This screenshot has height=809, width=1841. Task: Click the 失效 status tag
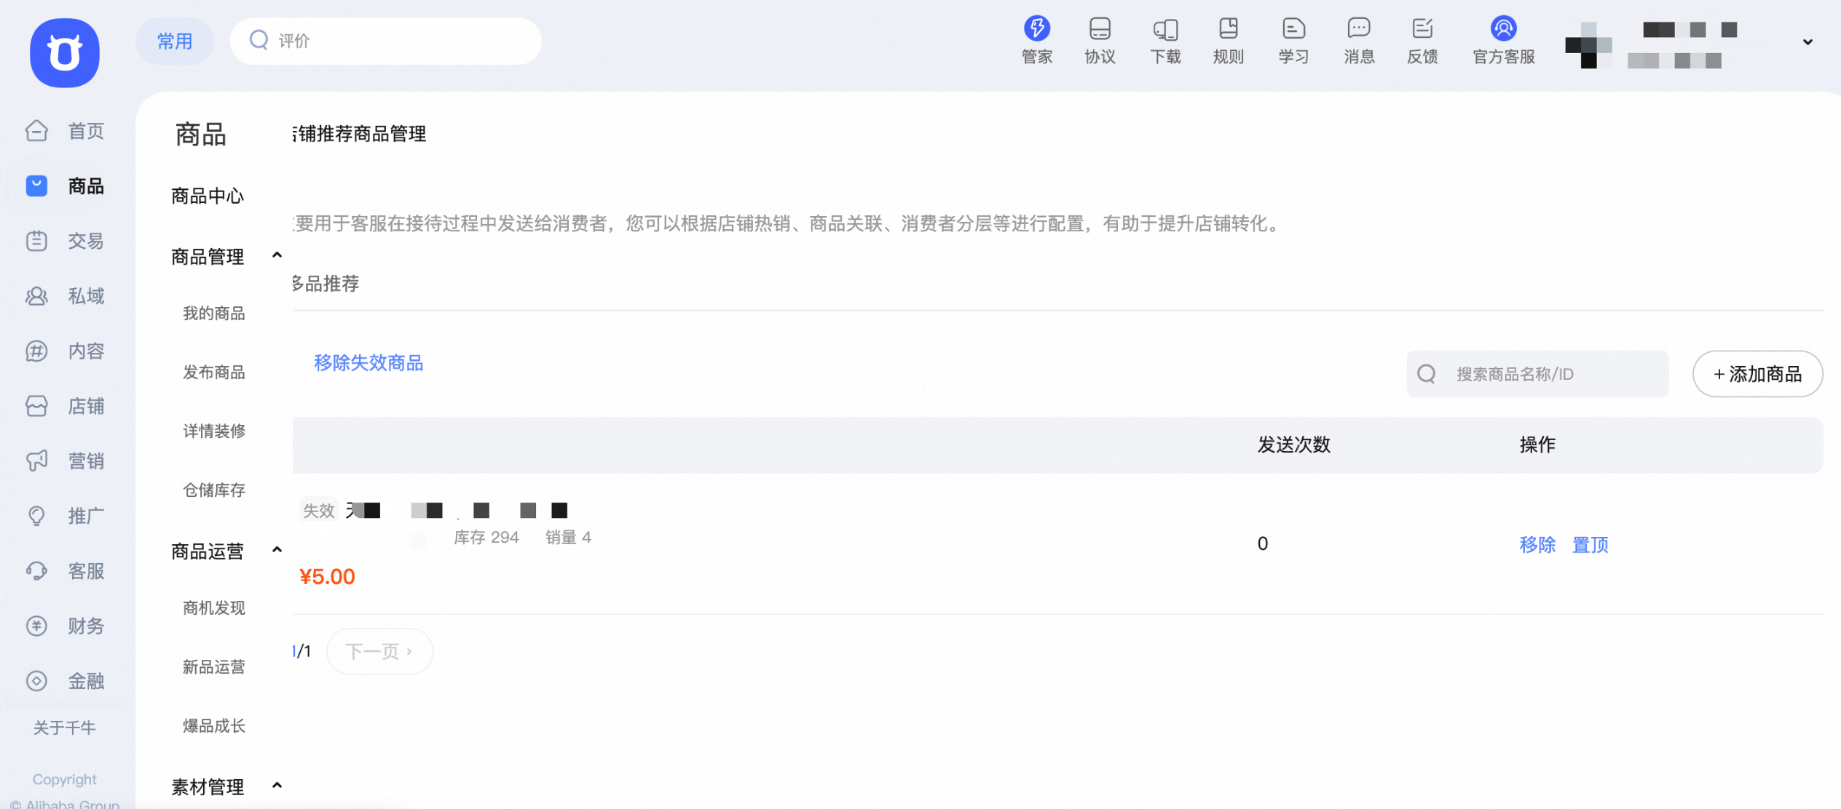(318, 511)
